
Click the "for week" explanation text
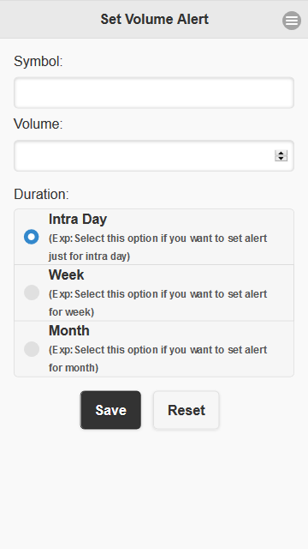coord(71,312)
